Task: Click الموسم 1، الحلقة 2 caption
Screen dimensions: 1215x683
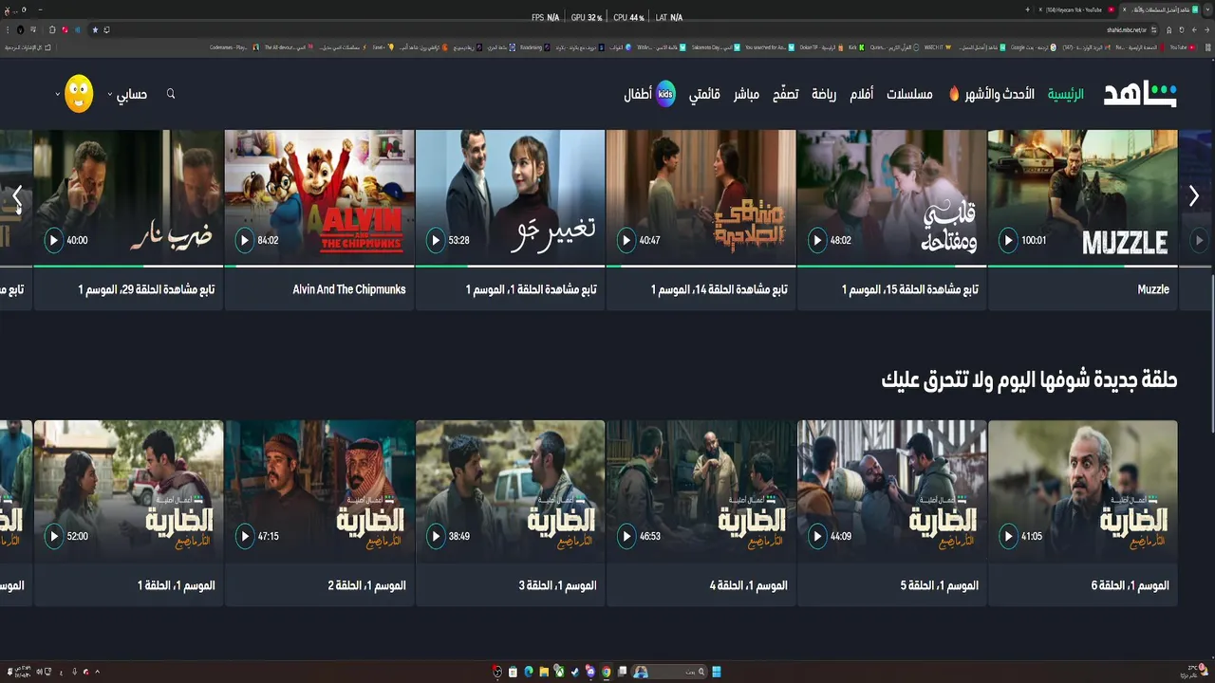Action: click(366, 585)
